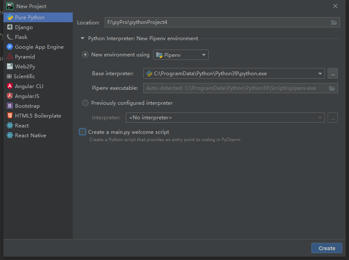Click the React atom icon
Image resolution: width=349 pixels, height=260 pixels.
point(10,126)
